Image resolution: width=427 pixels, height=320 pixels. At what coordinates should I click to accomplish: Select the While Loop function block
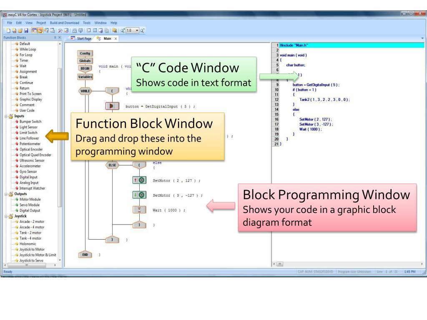click(28, 49)
